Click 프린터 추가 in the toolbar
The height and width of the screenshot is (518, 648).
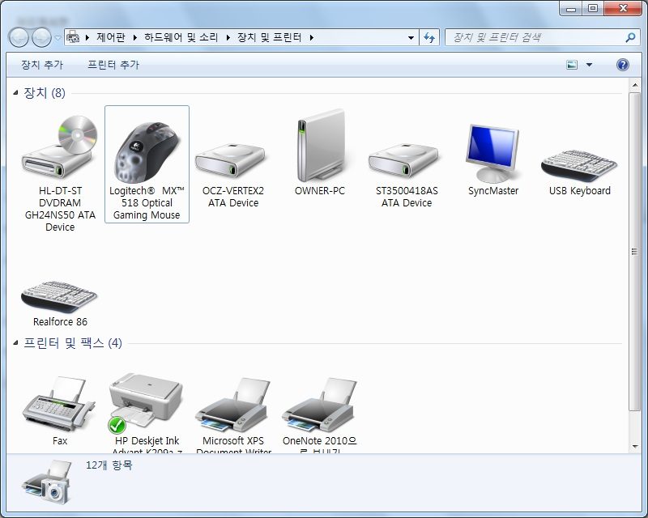point(113,65)
